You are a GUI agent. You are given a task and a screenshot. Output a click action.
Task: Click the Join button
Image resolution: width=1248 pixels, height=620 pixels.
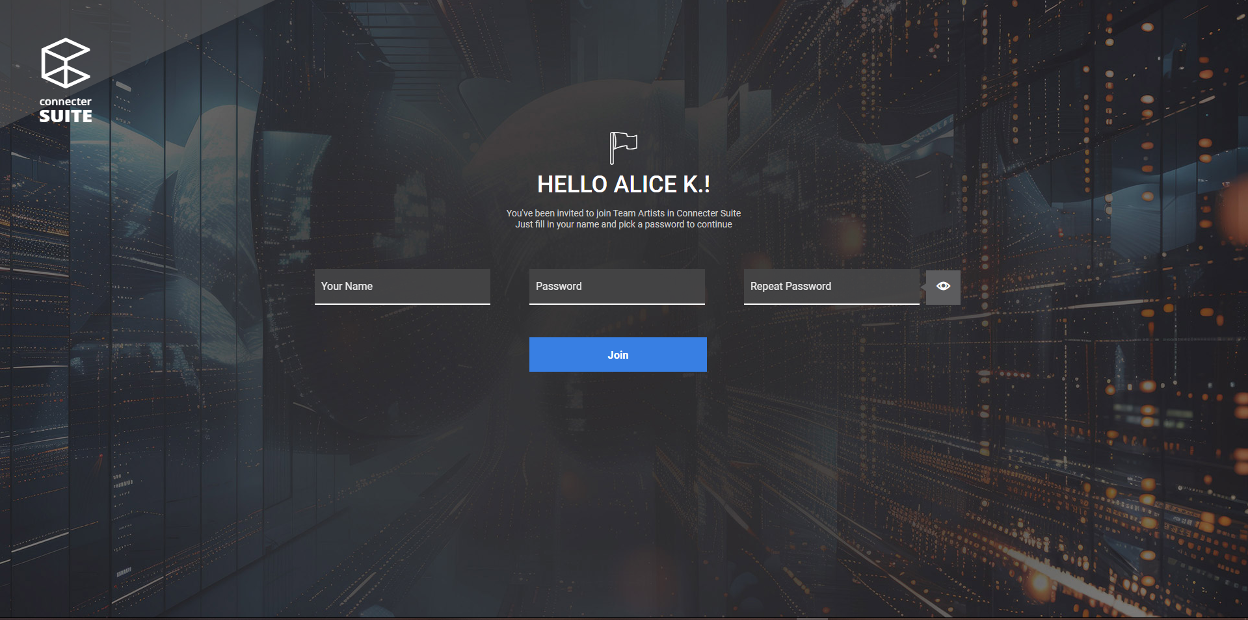coord(617,355)
